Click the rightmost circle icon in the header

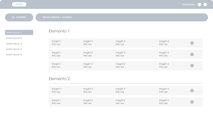point(205,5)
